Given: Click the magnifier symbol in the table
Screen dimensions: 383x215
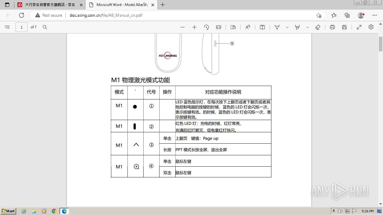Looking at the screenshot, I should [136, 167].
